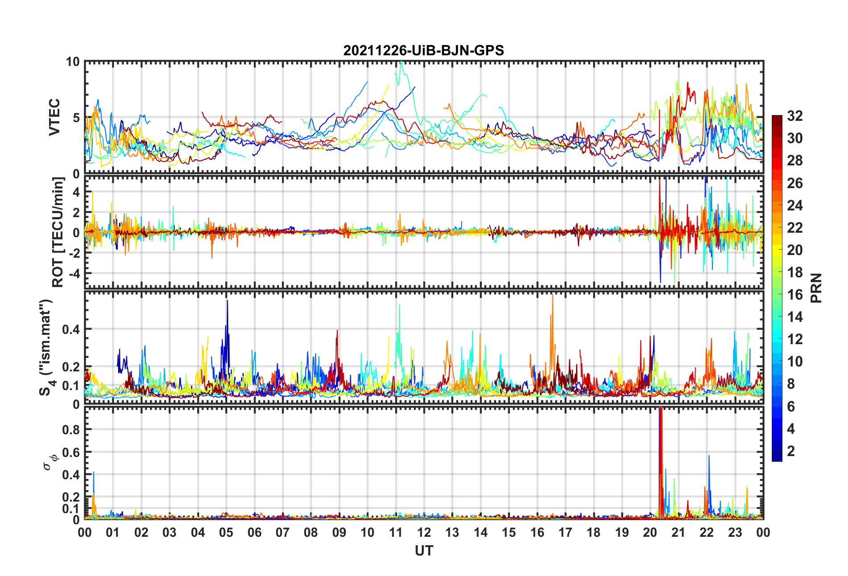The height and width of the screenshot is (576, 848).
Task: Click the UT x-axis label
Action: 424,551
